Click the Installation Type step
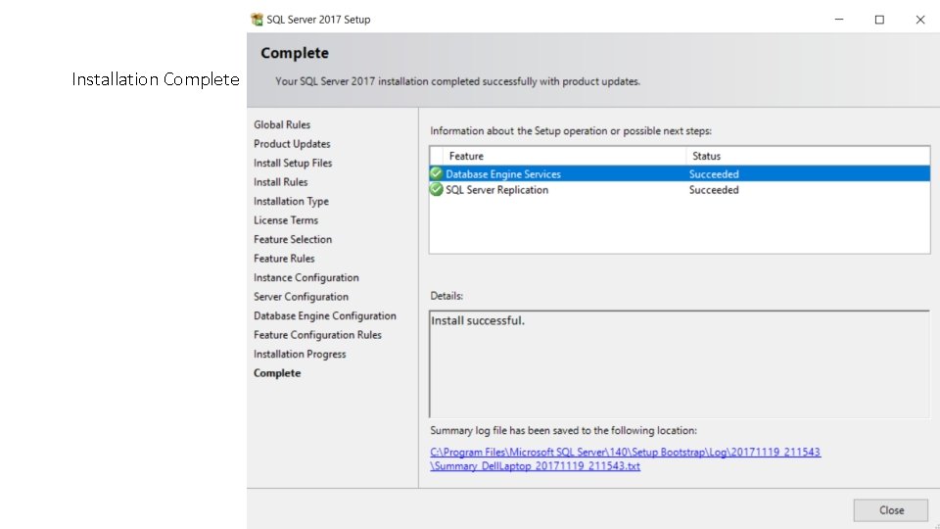 click(x=291, y=202)
